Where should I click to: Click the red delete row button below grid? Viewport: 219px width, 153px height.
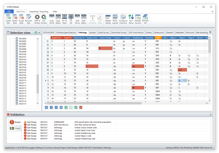(81, 107)
